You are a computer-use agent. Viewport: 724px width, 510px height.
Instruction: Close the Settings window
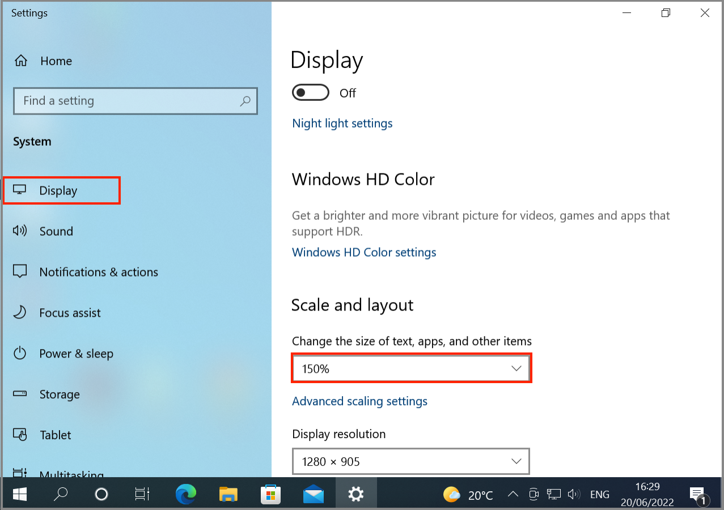point(705,12)
